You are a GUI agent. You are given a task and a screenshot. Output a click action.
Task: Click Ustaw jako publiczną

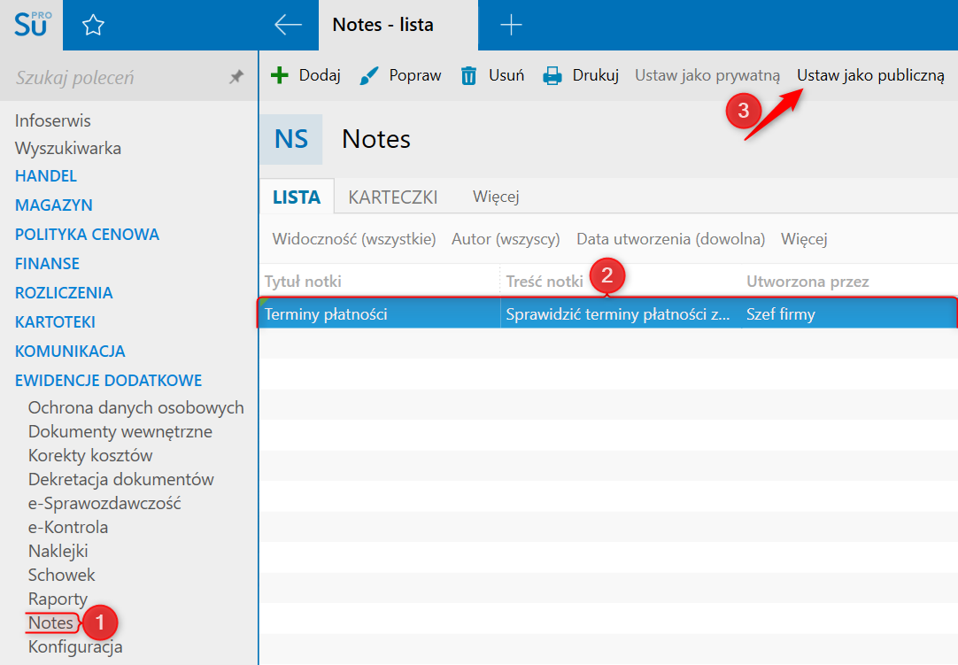click(x=870, y=75)
